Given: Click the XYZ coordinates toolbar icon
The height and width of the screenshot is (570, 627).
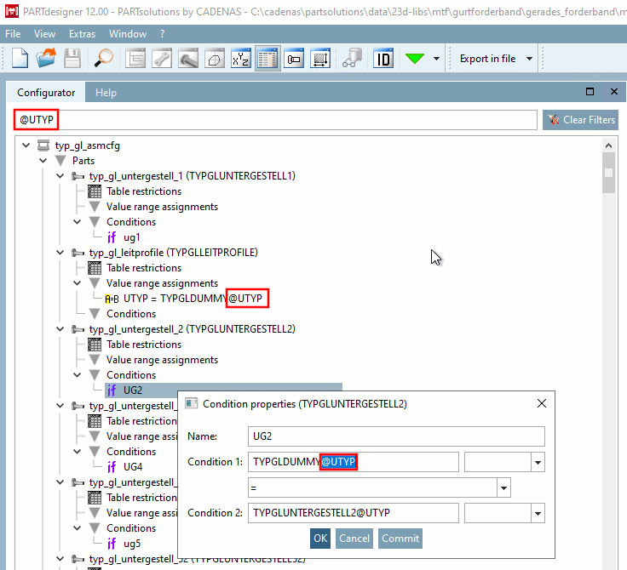Looking at the screenshot, I should (x=241, y=59).
